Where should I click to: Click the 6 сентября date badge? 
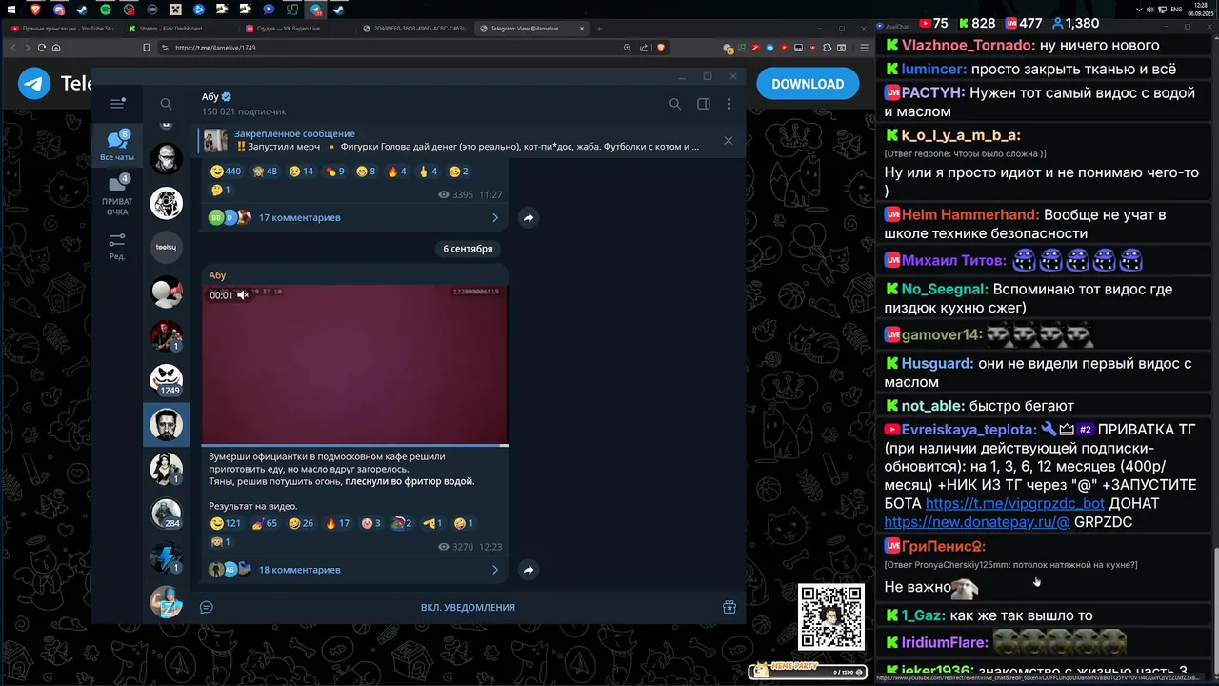[x=468, y=249]
